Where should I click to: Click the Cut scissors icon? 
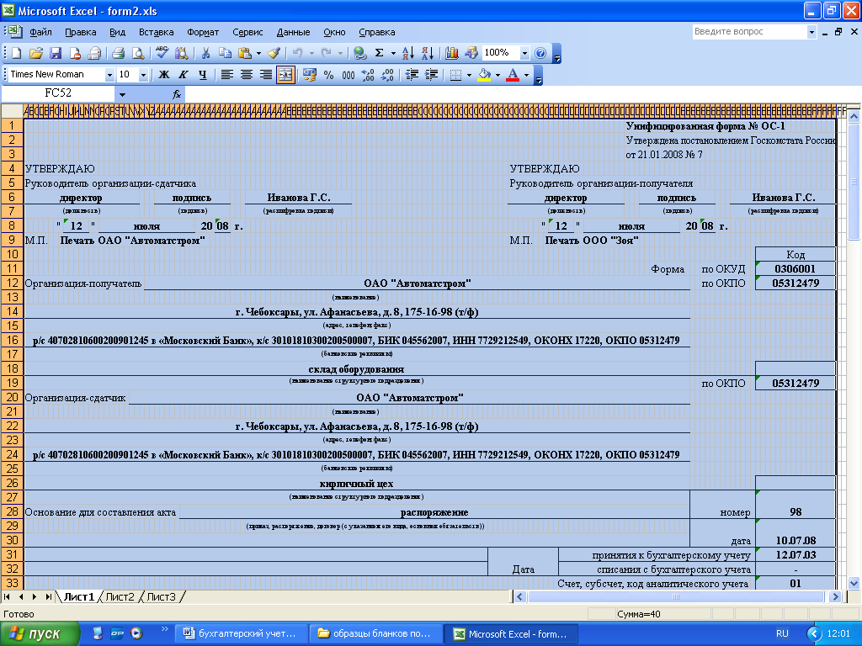(x=205, y=53)
